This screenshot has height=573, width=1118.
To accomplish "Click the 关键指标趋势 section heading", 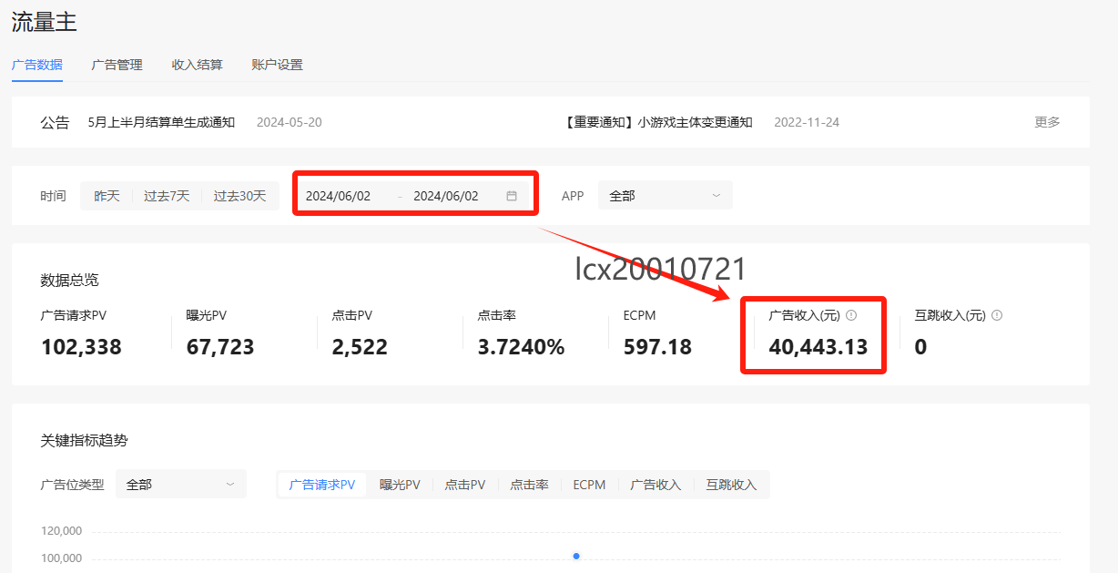I will [x=85, y=440].
